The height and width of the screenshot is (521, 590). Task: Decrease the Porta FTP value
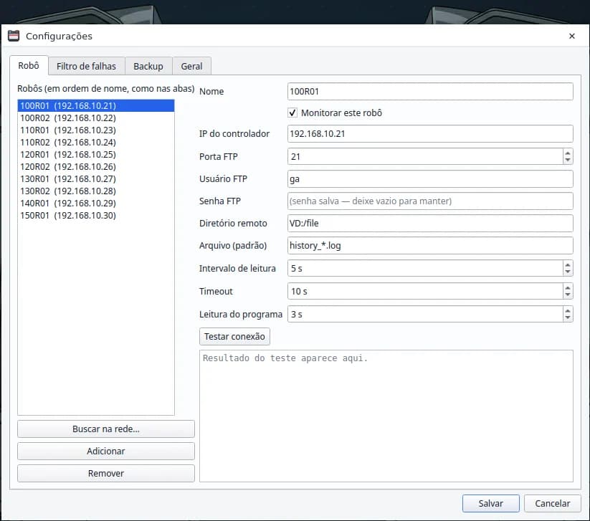pos(568,161)
